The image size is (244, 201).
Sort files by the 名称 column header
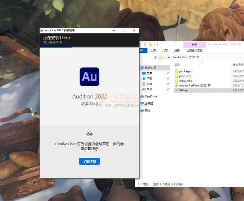[177, 65]
